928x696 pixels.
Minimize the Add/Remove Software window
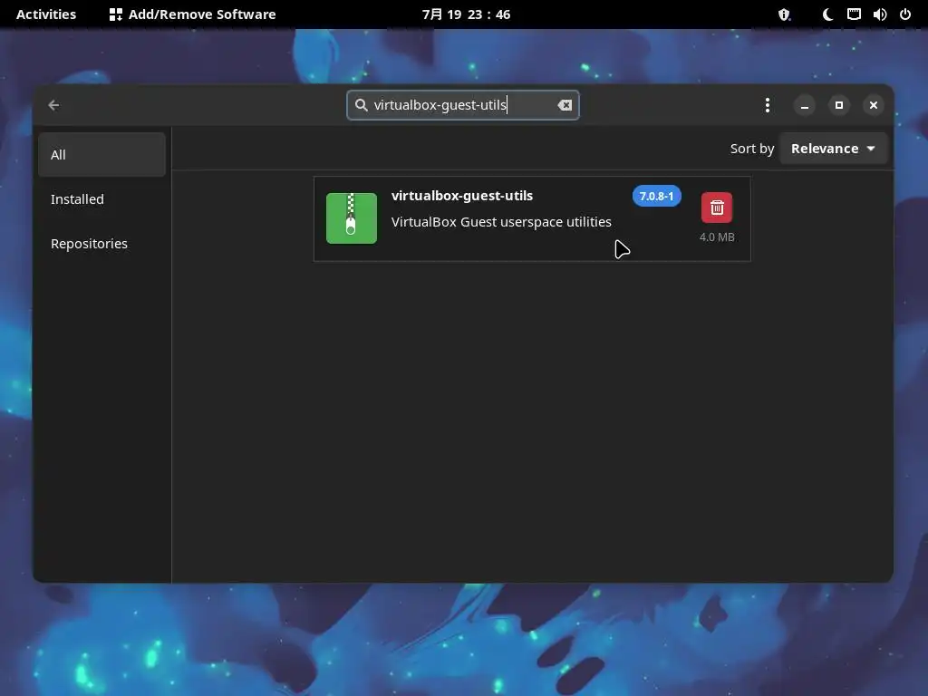click(x=805, y=105)
